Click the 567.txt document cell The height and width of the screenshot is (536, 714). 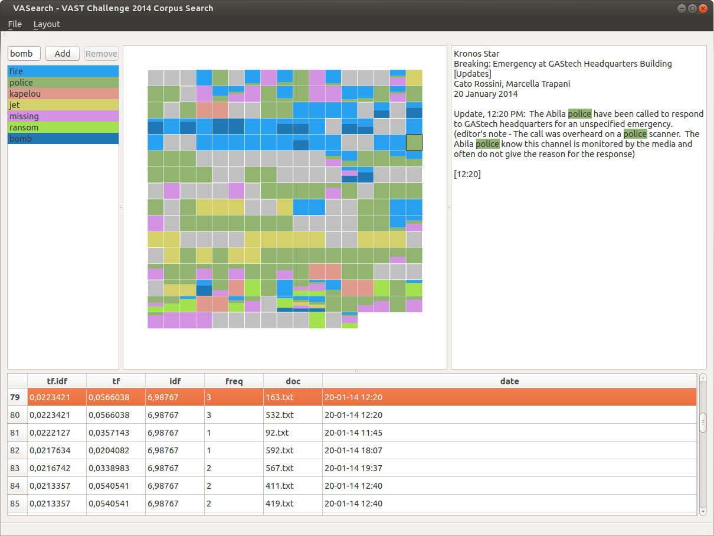tap(293, 468)
